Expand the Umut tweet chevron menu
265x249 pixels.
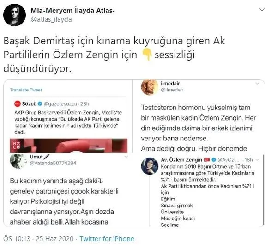[126, 157]
